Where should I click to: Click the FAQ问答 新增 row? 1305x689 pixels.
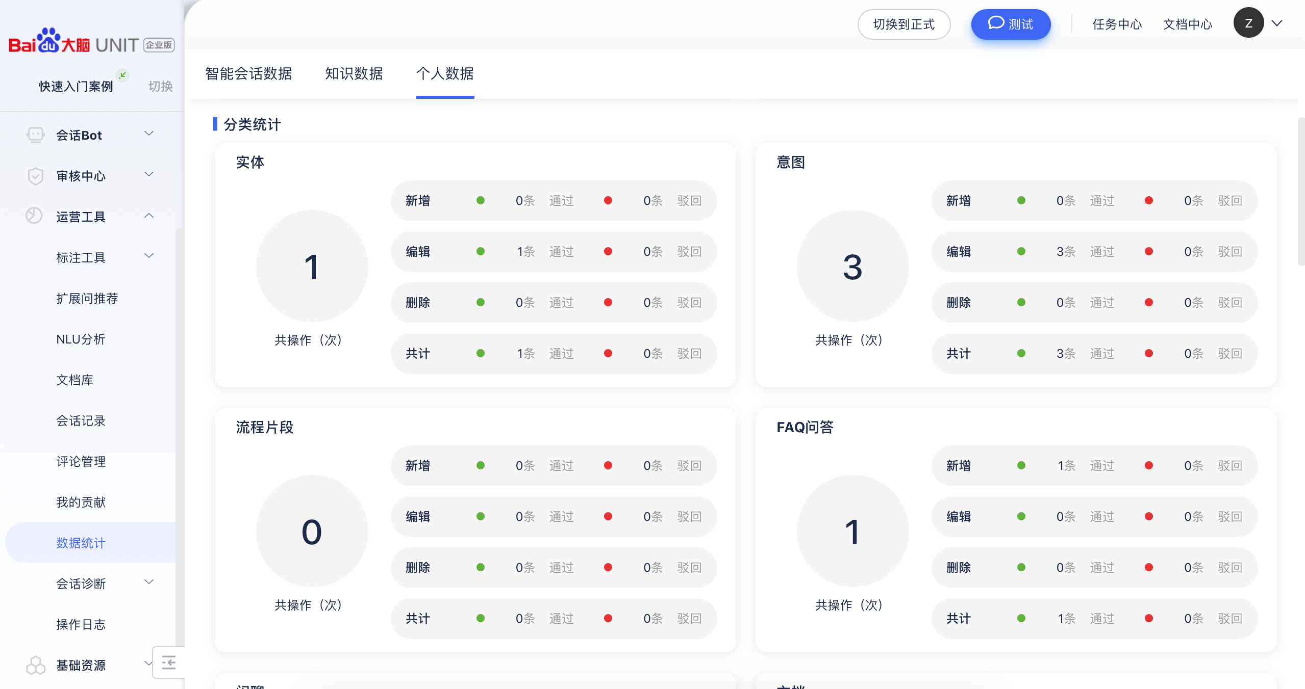point(1095,466)
